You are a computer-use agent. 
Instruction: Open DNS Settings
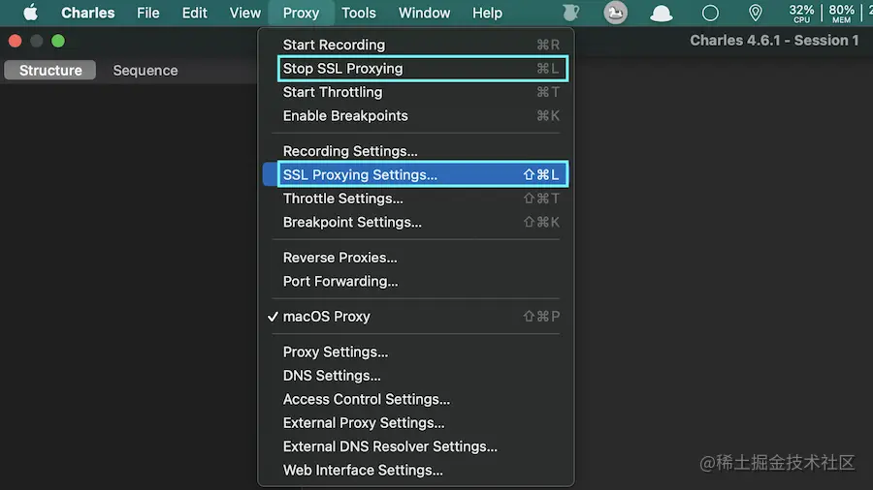415,376
